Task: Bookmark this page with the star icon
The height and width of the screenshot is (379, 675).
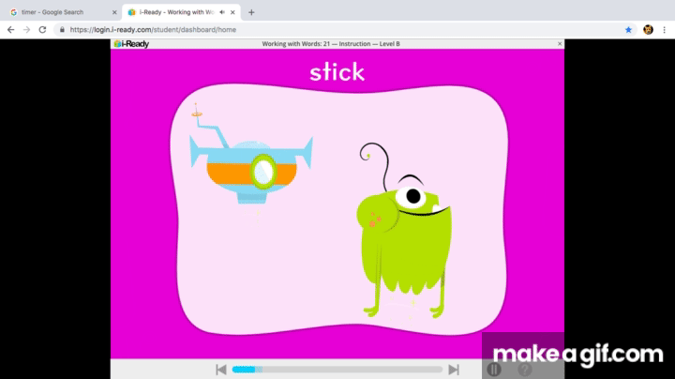Action: click(629, 29)
